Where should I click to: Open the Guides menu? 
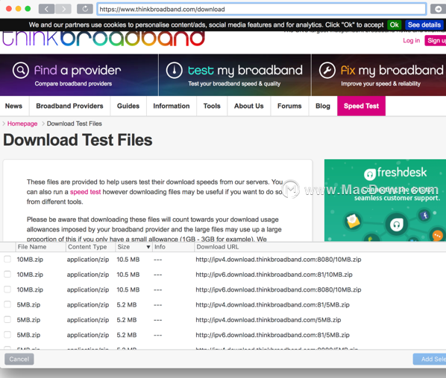[128, 106]
